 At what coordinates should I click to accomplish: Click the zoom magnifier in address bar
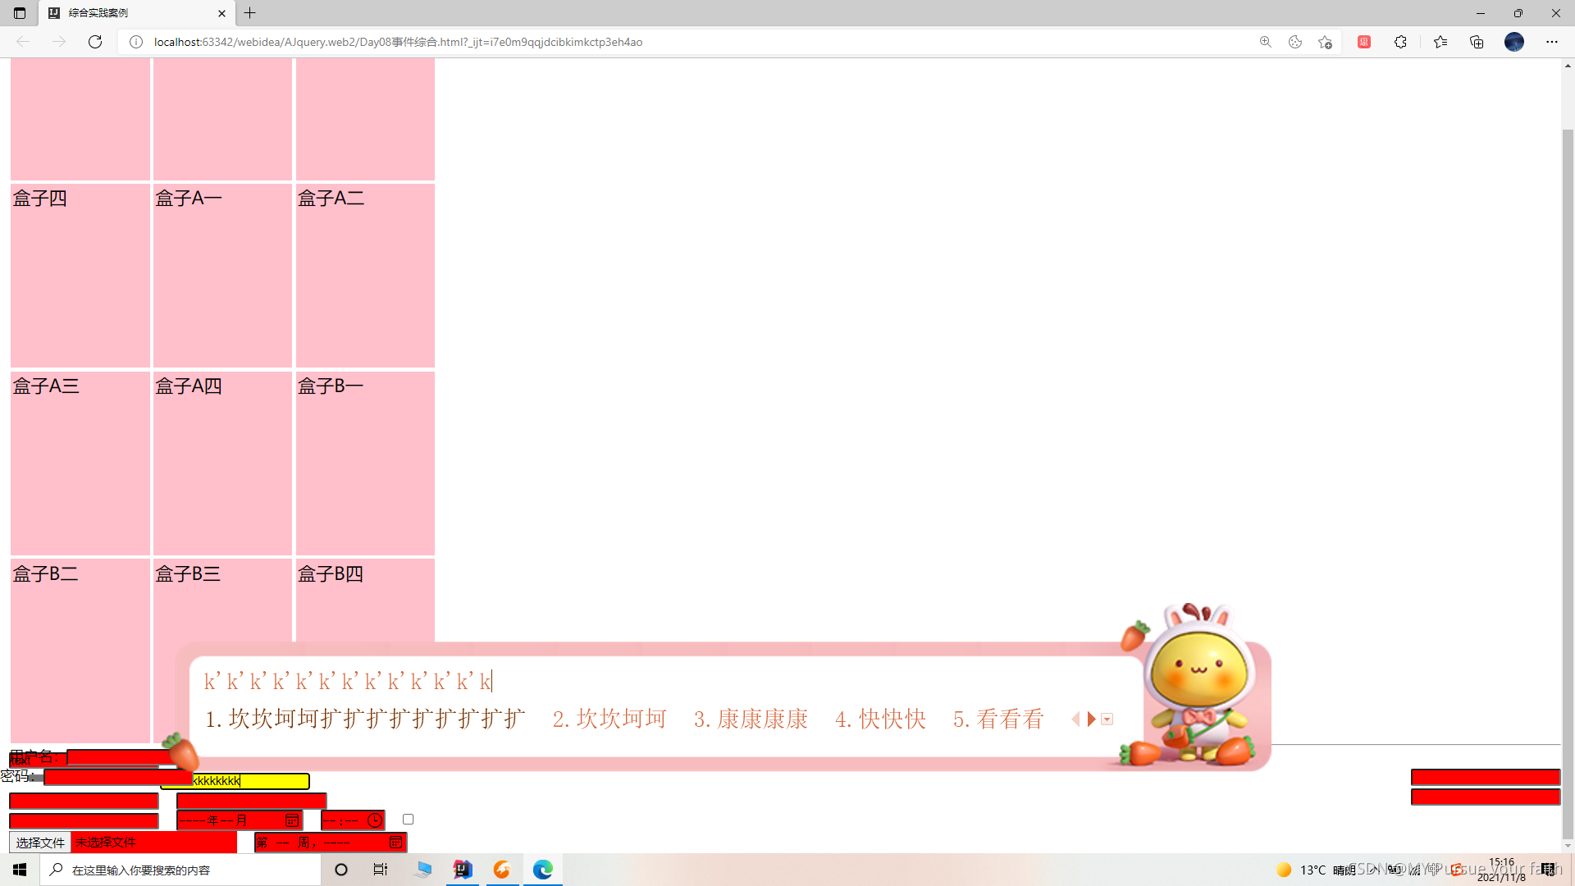pyautogui.click(x=1266, y=42)
